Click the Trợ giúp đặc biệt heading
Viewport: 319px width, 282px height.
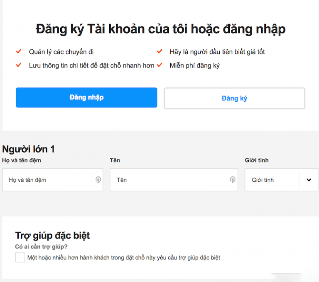52,235
